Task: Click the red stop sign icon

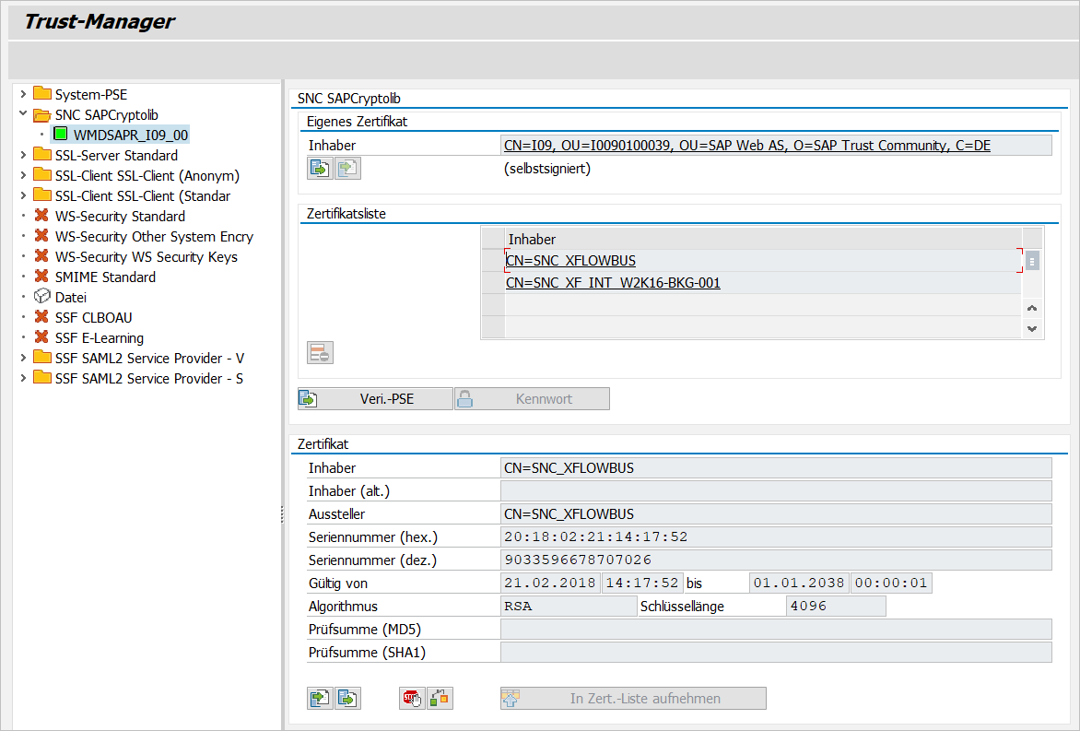Action: (412, 699)
